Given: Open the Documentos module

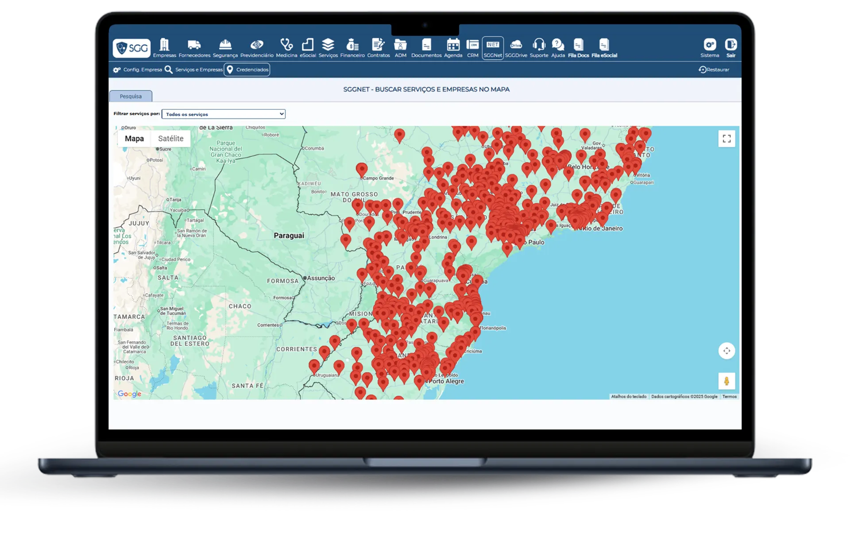Looking at the screenshot, I should pos(426,48).
